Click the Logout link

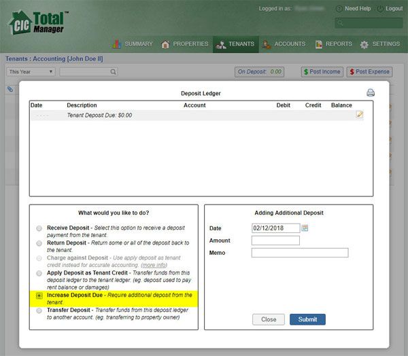coord(394,9)
